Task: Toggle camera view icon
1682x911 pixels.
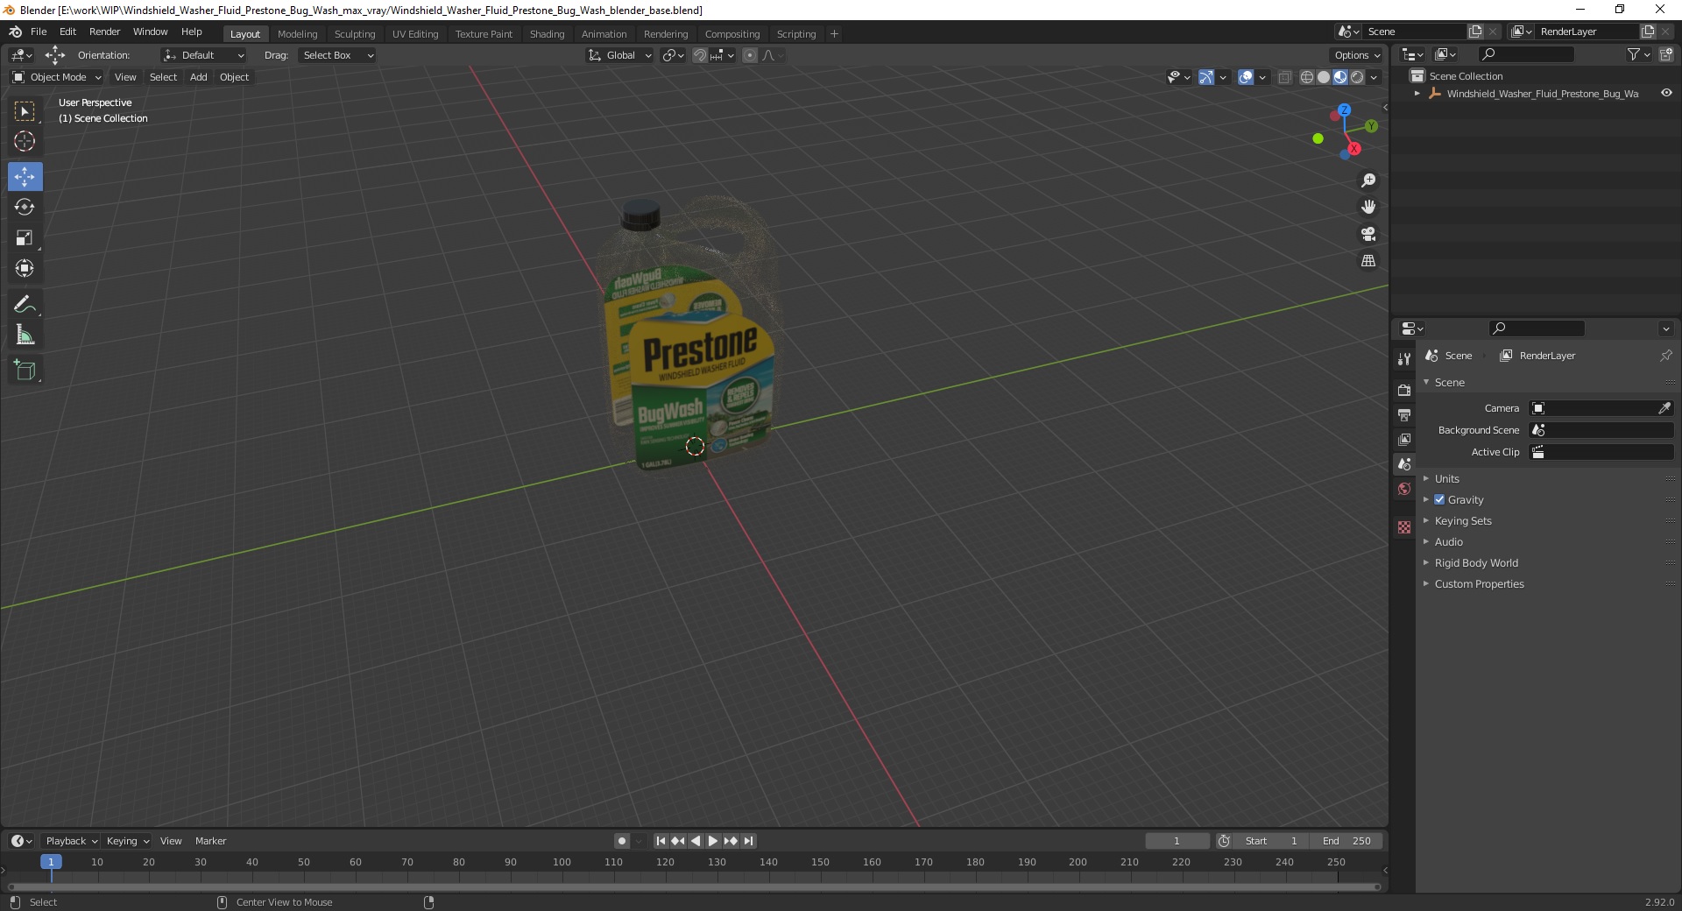Action: (1368, 234)
